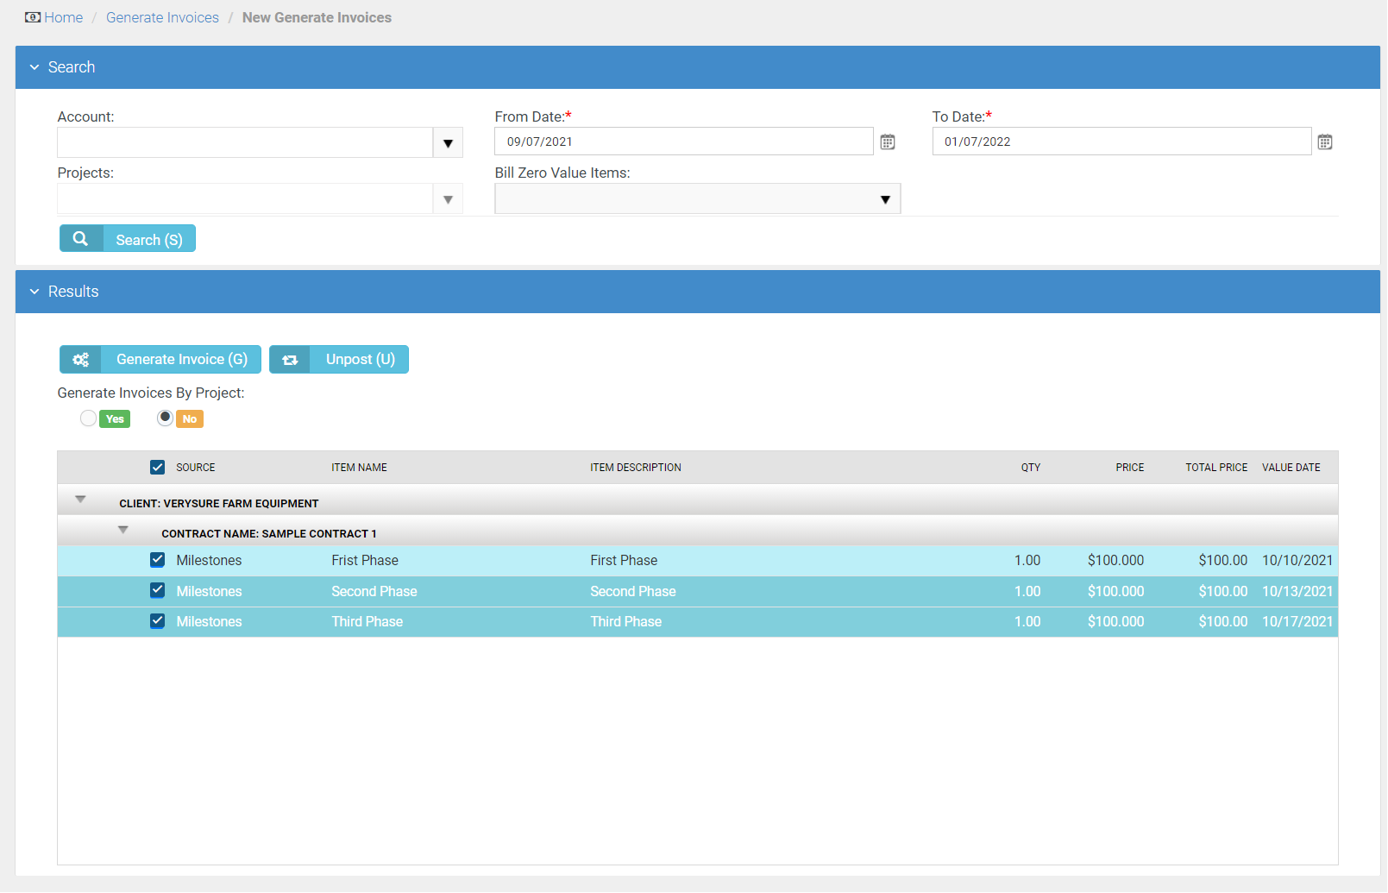The height and width of the screenshot is (893, 1388).
Task: Go to Generate Invoices breadcrumb link
Action: point(162,17)
